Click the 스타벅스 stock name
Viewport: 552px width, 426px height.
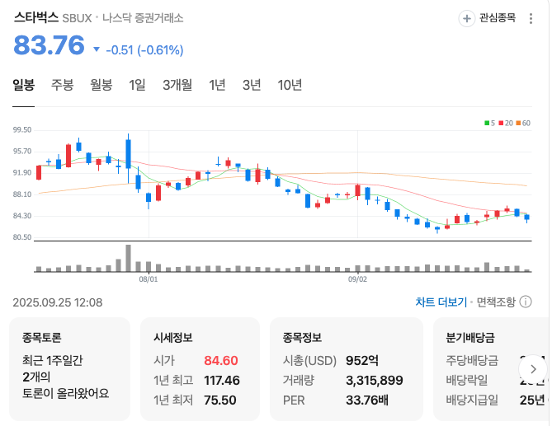[x=36, y=17]
